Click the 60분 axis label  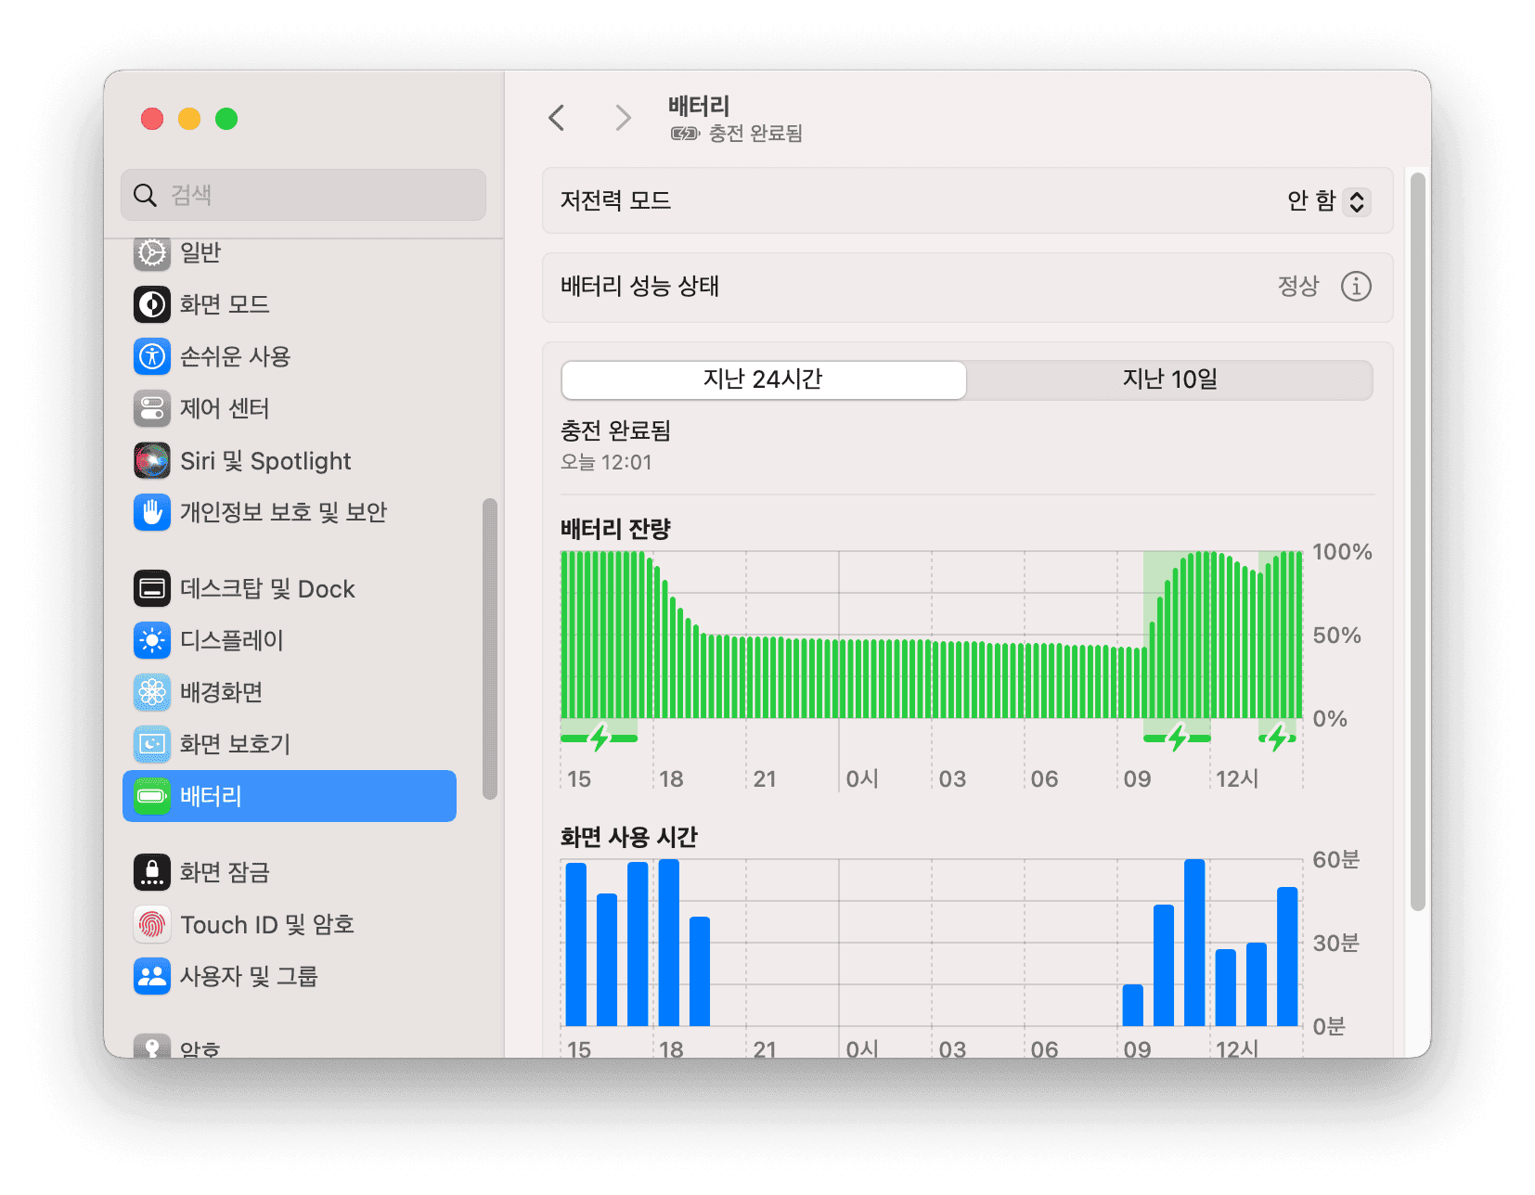[x=1336, y=860]
